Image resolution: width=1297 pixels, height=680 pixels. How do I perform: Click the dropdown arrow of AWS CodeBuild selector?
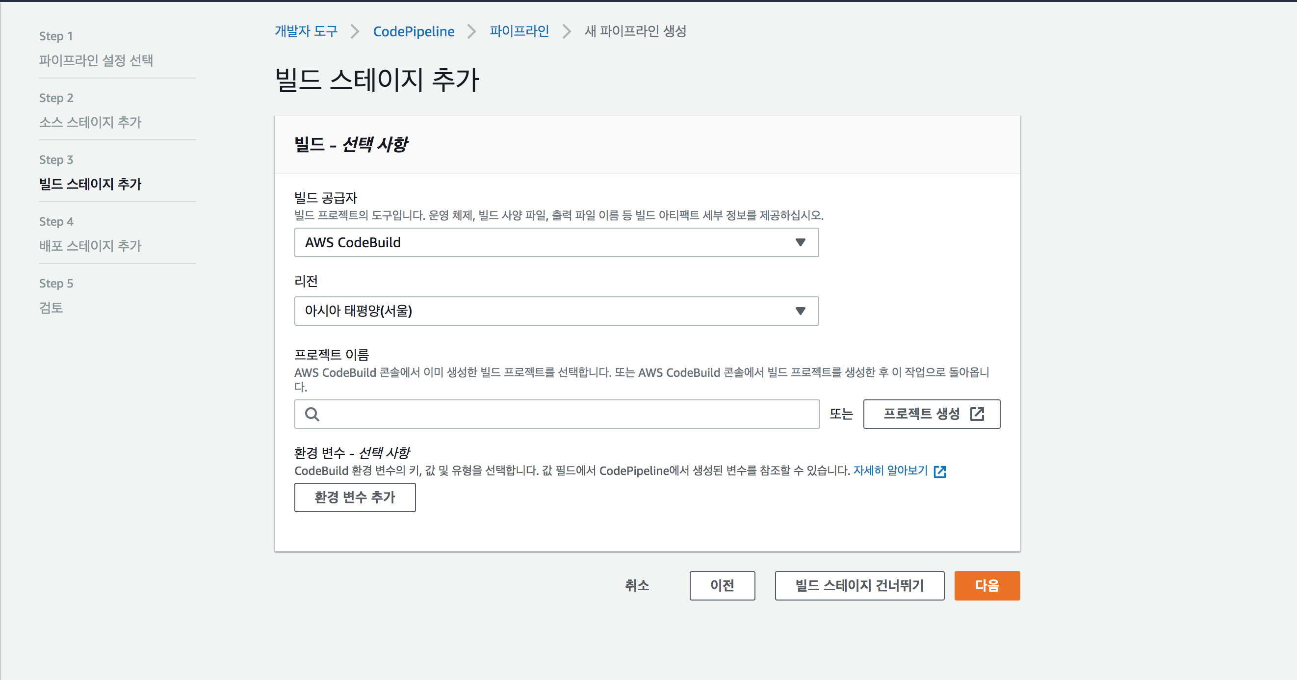click(800, 242)
